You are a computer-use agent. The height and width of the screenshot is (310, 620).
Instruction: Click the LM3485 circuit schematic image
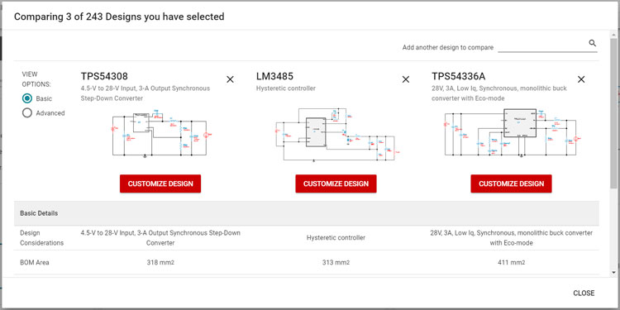tap(336, 135)
